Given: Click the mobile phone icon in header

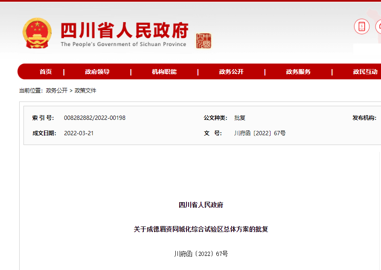Looking at the screenshot, I should [361, 27].
